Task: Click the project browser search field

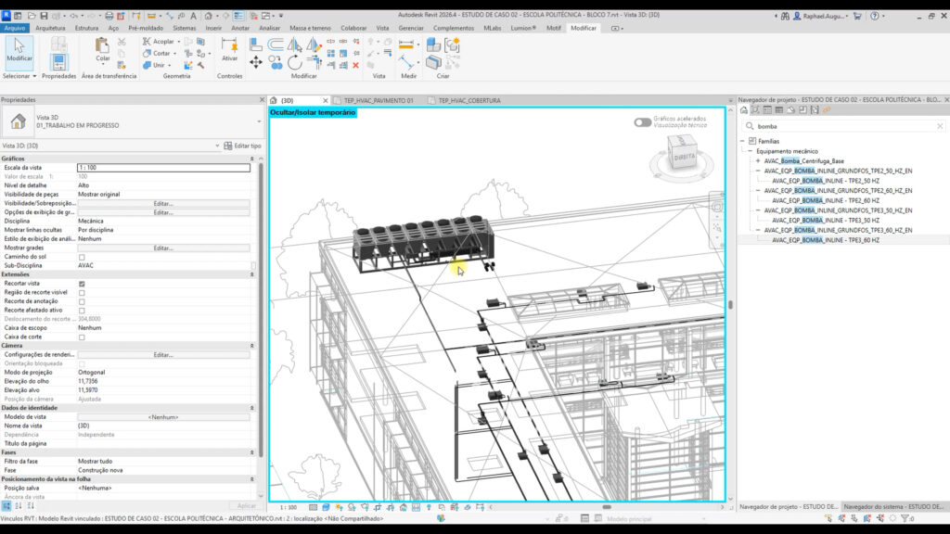Action: pos(842,126)
